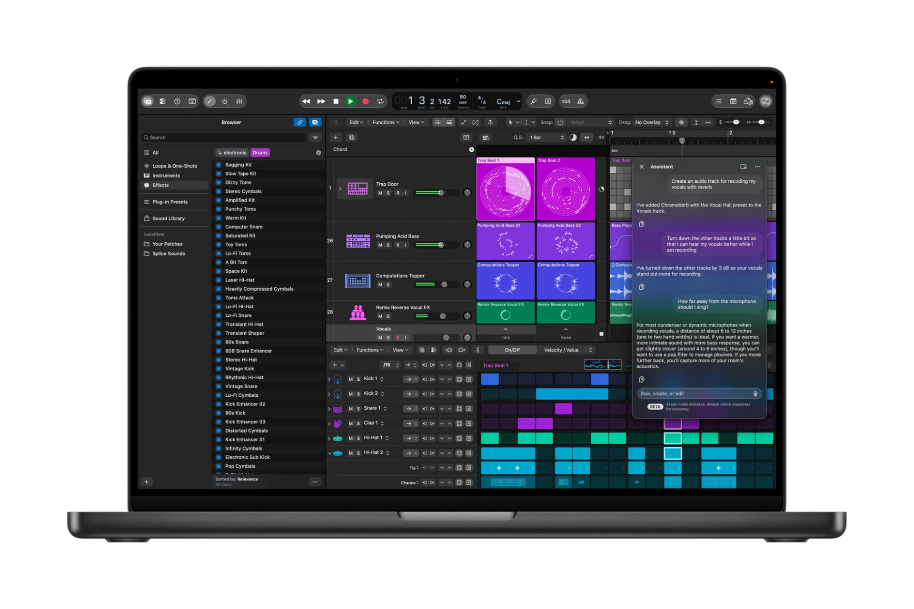Screen dimensions: 914x609
Task: Toggle the Cycle loop button
Action: [380, 101]
